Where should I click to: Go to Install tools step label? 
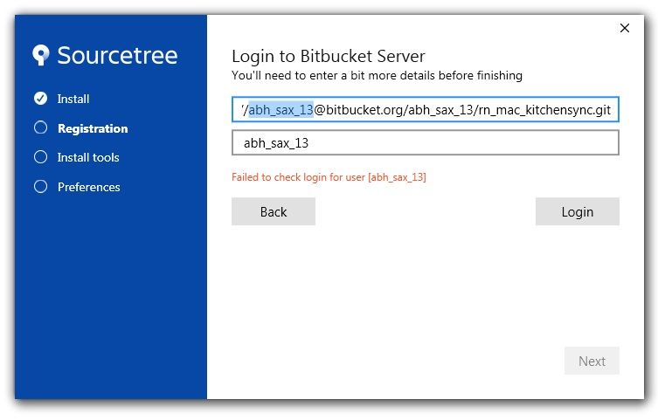88,157
